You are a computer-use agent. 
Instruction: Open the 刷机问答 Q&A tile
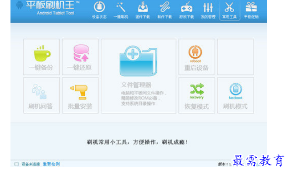41,95
